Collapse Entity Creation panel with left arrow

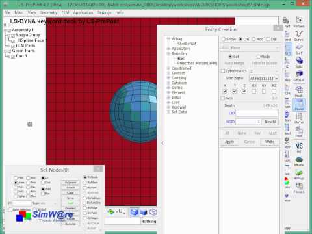point(162,143)
